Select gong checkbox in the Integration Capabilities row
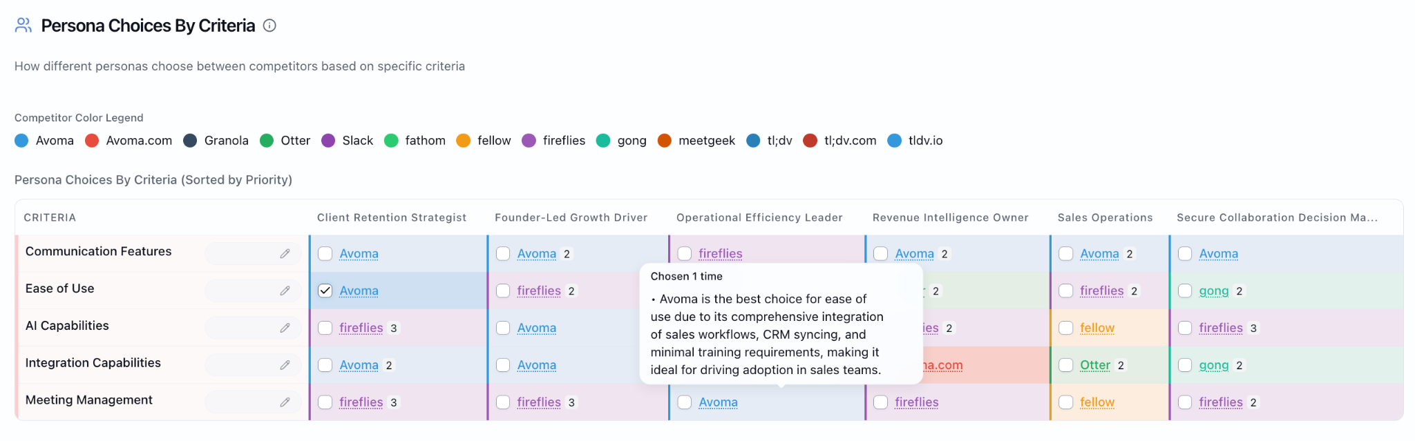Screen dimensions: 1415x441 (x=1185, y=365)
